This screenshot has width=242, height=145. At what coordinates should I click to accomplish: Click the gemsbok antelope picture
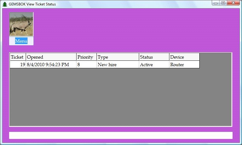click(x=21, y=24)
